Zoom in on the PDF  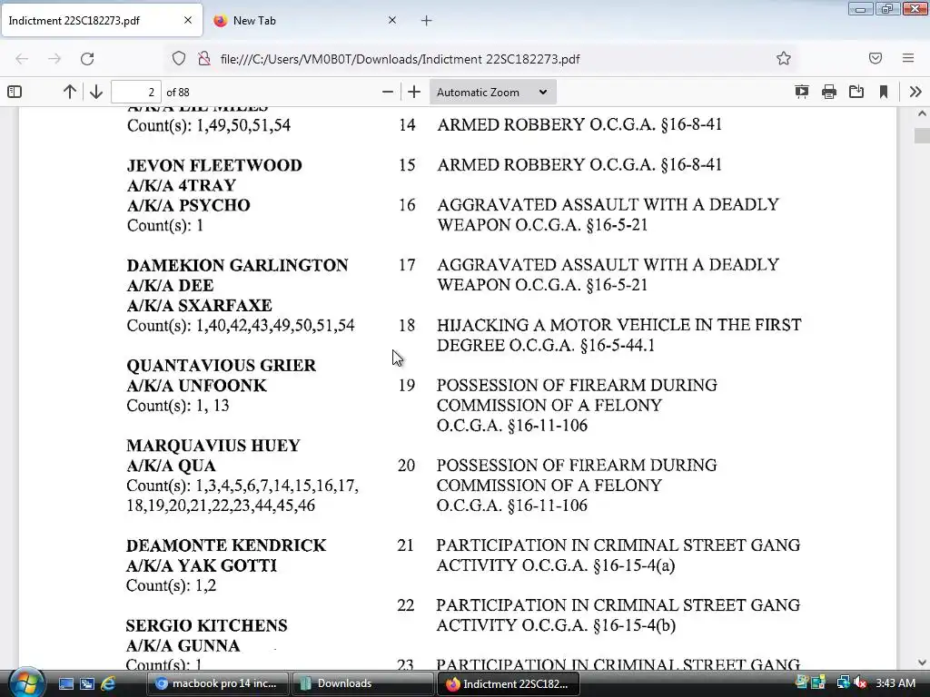click(414, 92)
